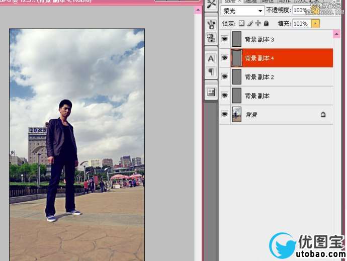Open the Tool Presets wrench icon
This screenshot has height=261, width=347.
click(211, 4)
